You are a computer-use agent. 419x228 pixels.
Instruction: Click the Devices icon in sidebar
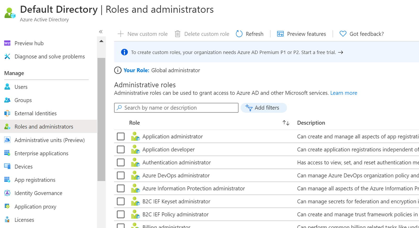pos(7,166)
